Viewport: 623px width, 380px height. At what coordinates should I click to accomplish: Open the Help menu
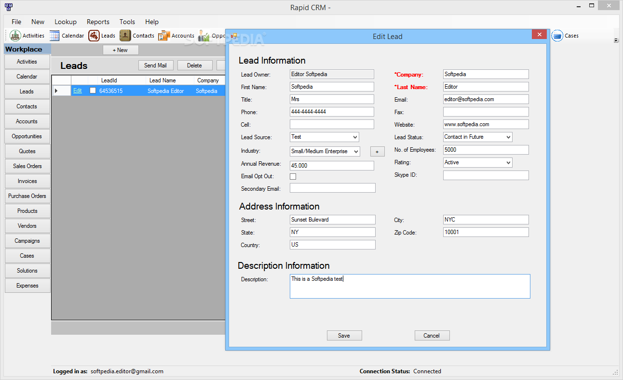pyautogui.click(x=152, y=22)
